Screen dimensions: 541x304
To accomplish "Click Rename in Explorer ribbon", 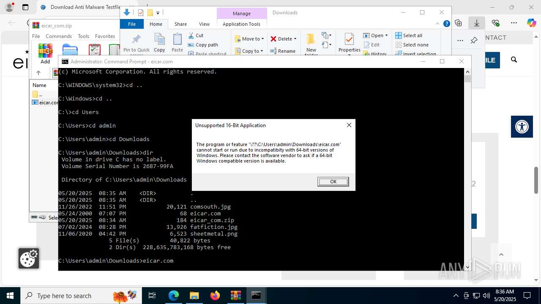I will pyautogui.click(x=283, y=51).
